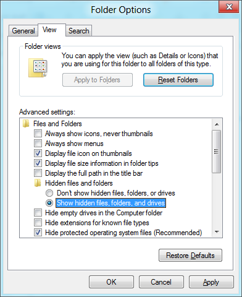Toggle Display file size information in folder tips
The height and width of the screenshot is (297, 242).
(38, 163)
